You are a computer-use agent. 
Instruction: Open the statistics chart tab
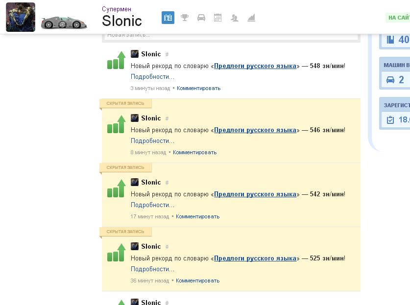coord(251,18)
